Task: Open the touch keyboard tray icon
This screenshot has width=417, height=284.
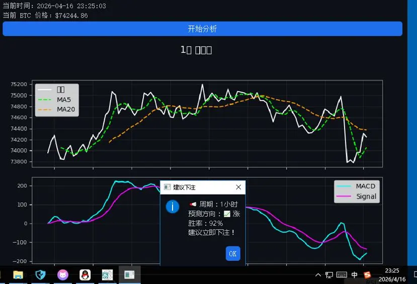Action: (342, 275)
